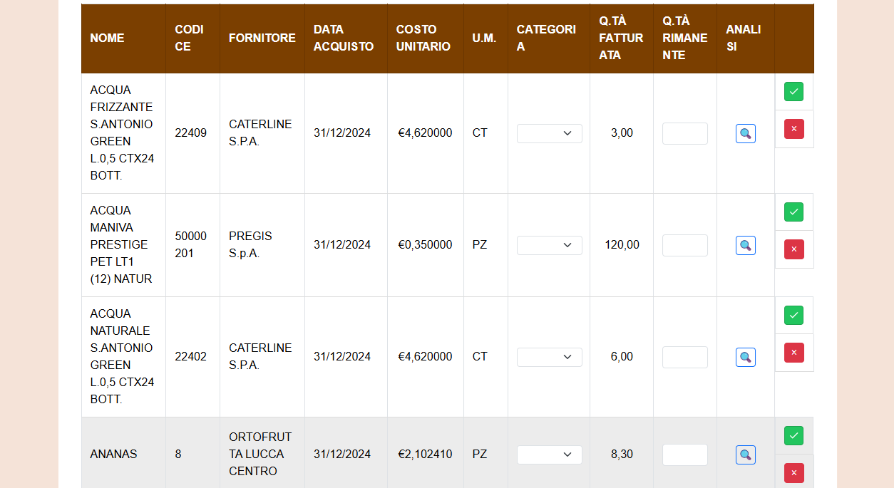The width and height of the screenshot is (894, 488).
Task: Click remaining quantity field for ACQUA FRIZZANTE
Action: point(684,133)
